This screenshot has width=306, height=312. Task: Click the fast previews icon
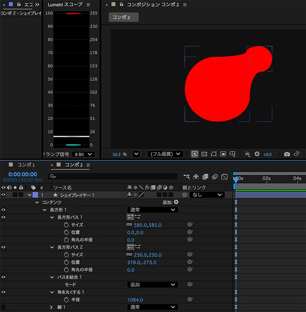click(x=194, y=154)
